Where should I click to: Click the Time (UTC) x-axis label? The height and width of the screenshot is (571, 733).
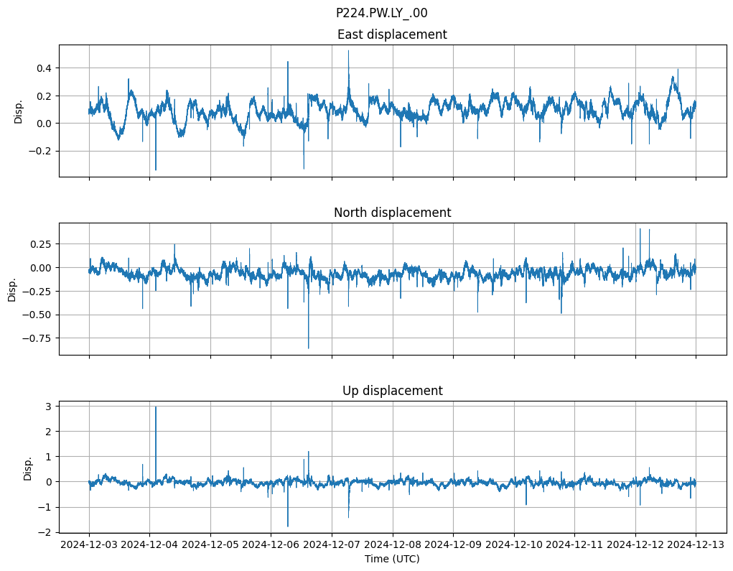[391, 558]
